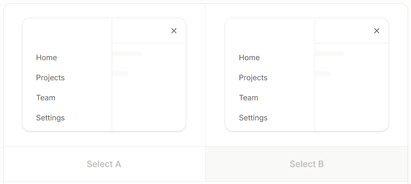Close the drawer in option A preview
411x184 pixels.
174,31
